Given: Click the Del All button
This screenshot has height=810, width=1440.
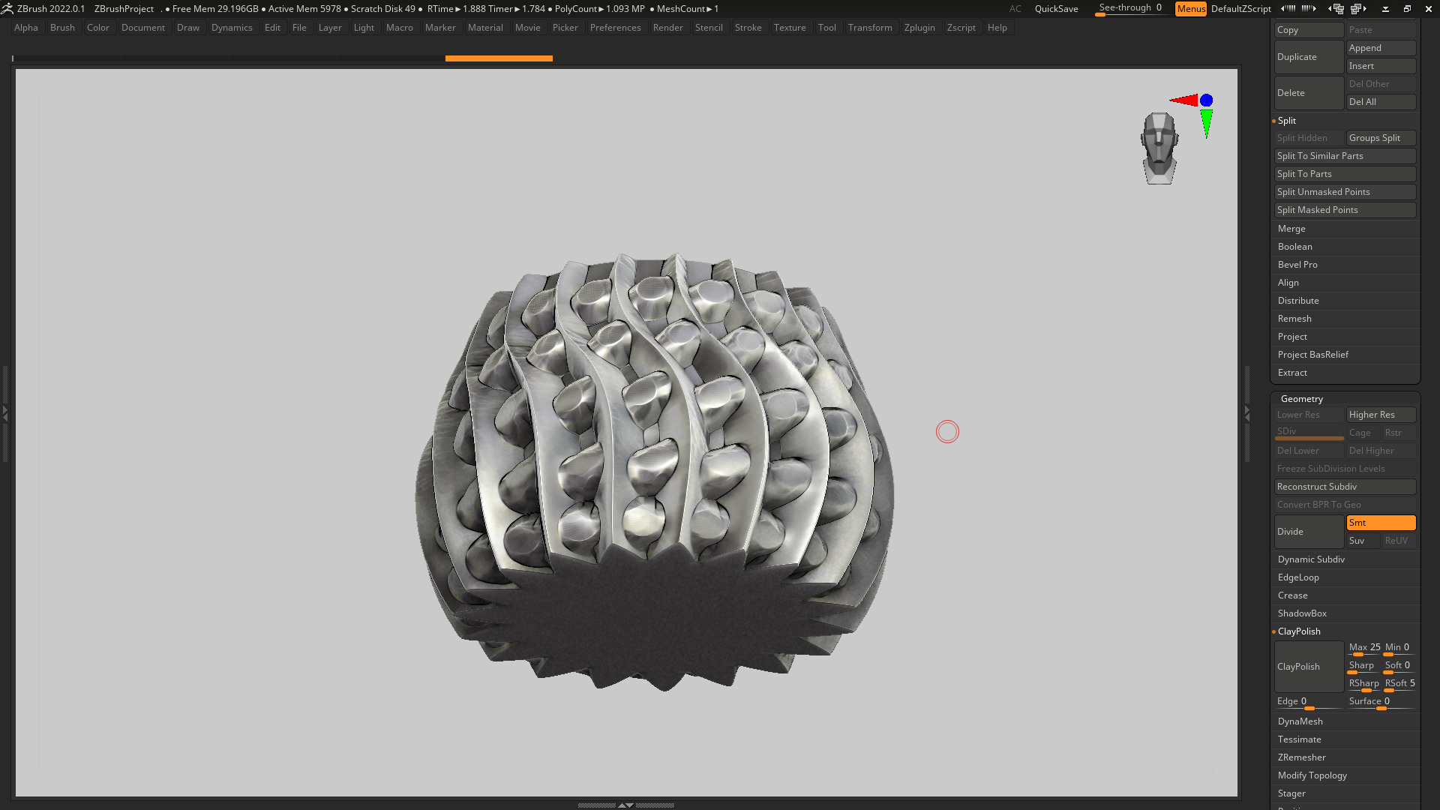Looking at the screenshot, I should tap(1381, 102).
